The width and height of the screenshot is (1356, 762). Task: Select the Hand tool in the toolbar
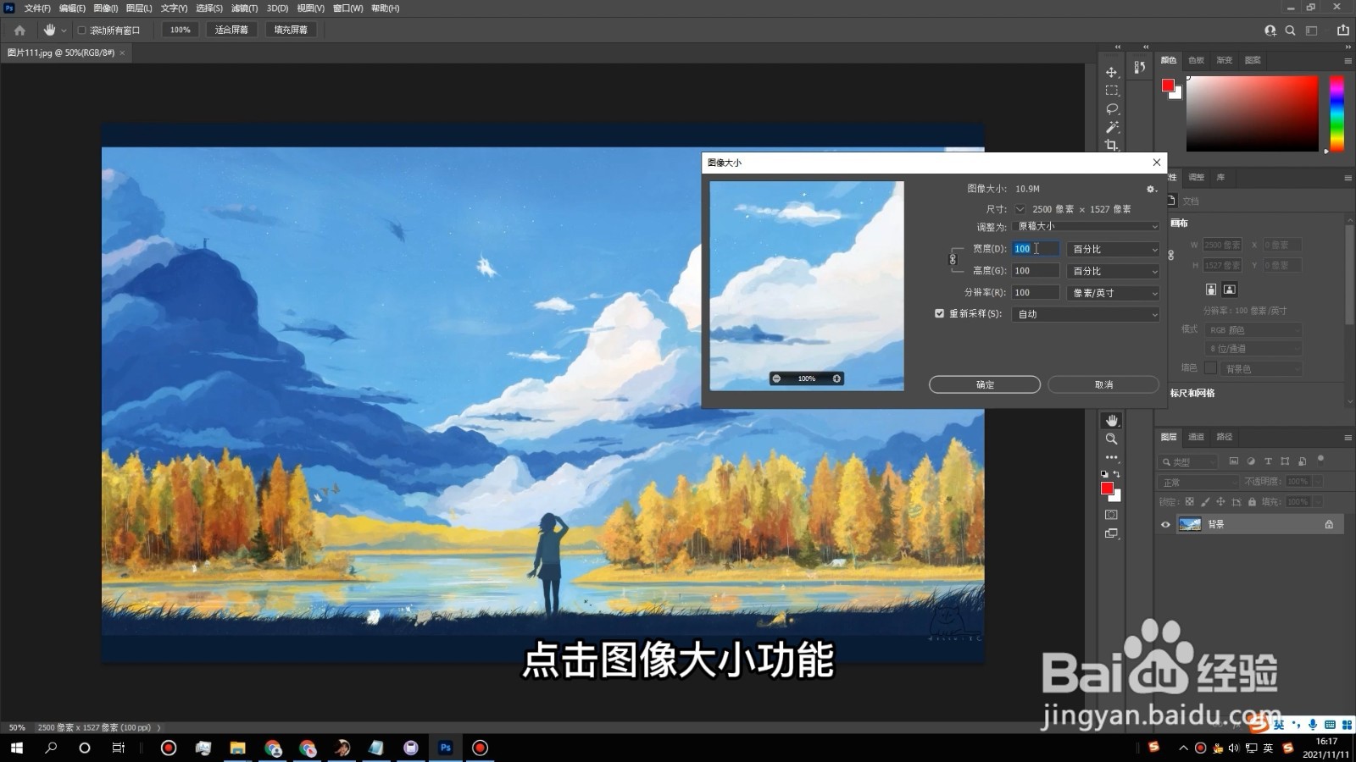(x=1111, y=421)
